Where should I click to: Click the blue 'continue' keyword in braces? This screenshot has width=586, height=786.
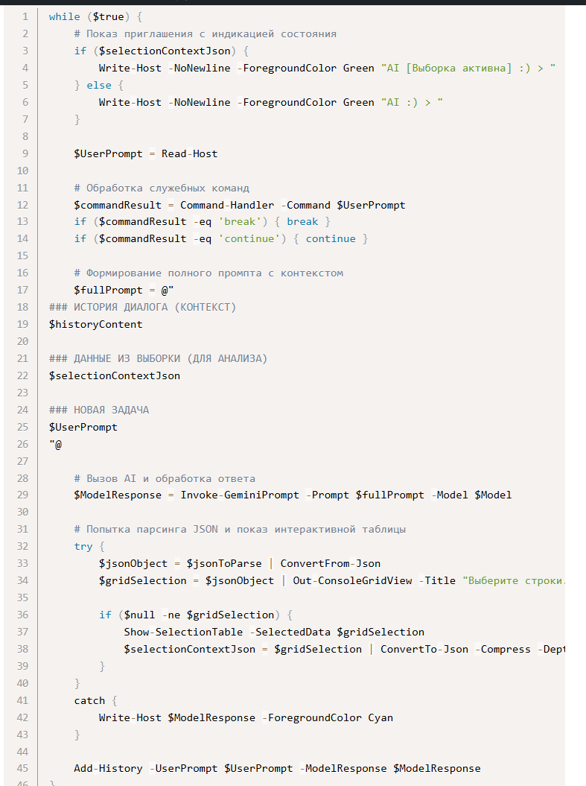(331, 238)
